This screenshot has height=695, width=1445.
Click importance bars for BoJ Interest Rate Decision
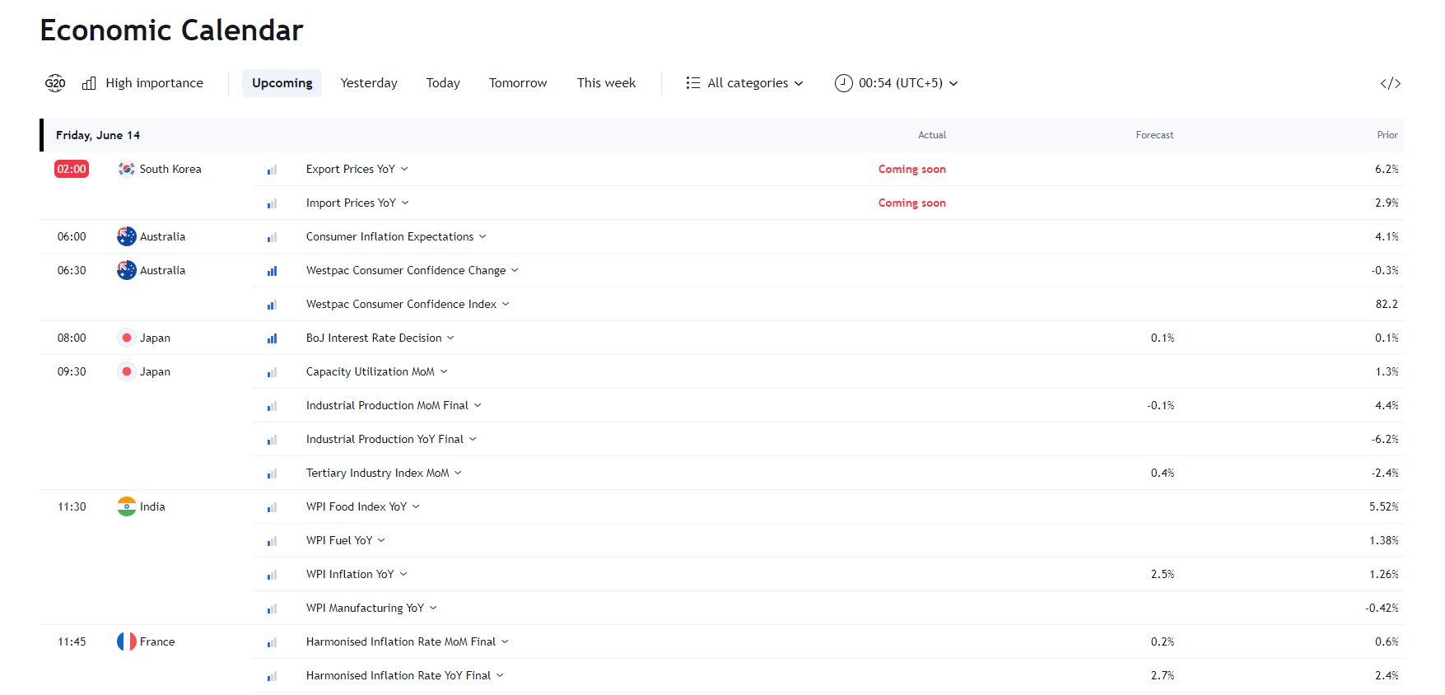[272, 338]
